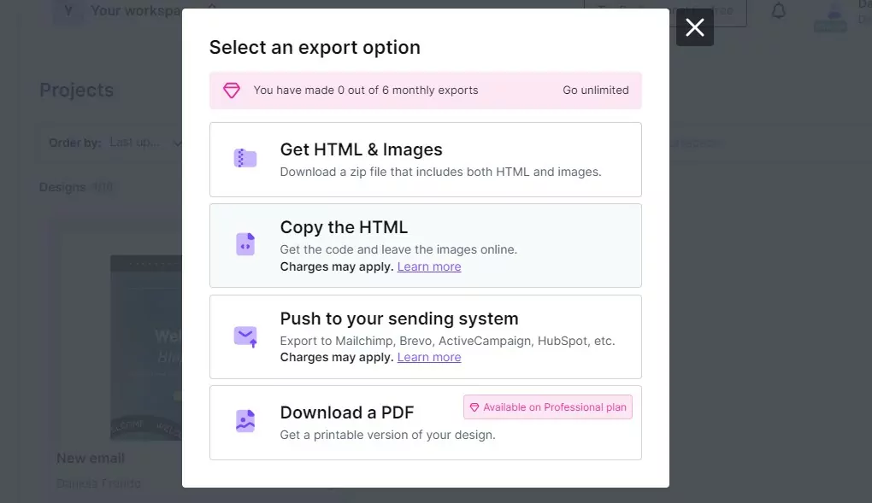This screenshot has height=503, width=872.
Task: Click the Available on Professional plan badge
Action: [x=548, y=407]
